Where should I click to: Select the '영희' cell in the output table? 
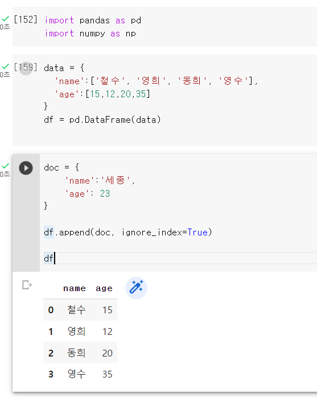[x=76, y=331]
